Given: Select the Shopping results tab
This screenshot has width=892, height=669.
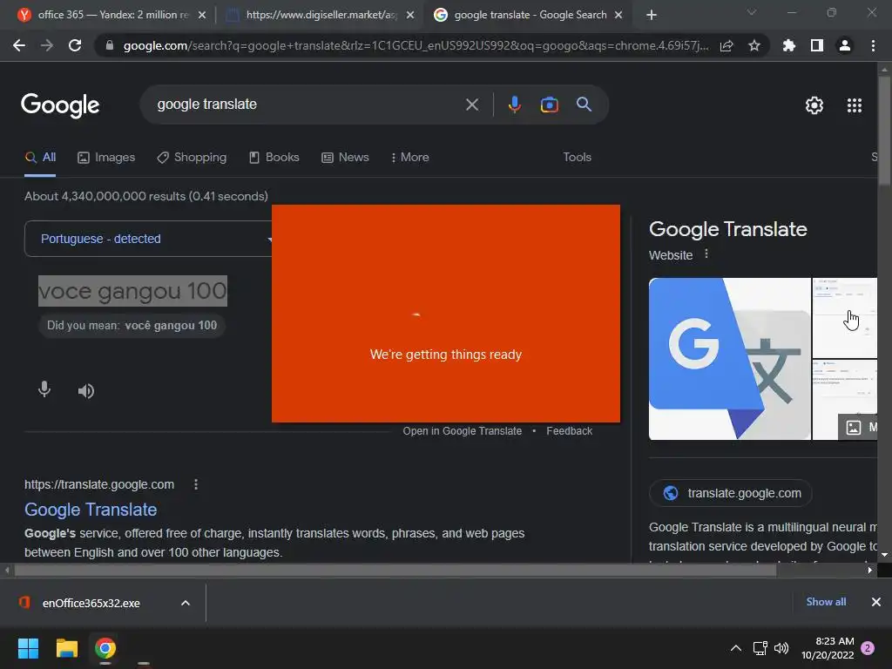Looking at the screenshot, I should point(192,157).
